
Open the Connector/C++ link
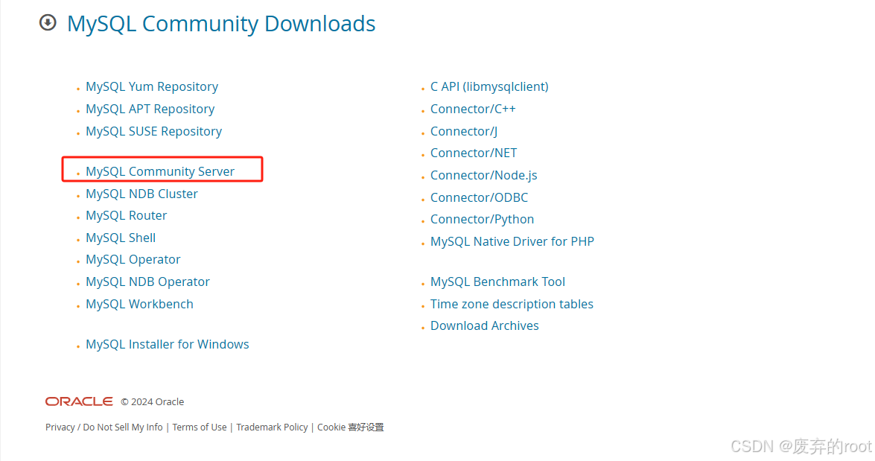(x=473, y=109)
